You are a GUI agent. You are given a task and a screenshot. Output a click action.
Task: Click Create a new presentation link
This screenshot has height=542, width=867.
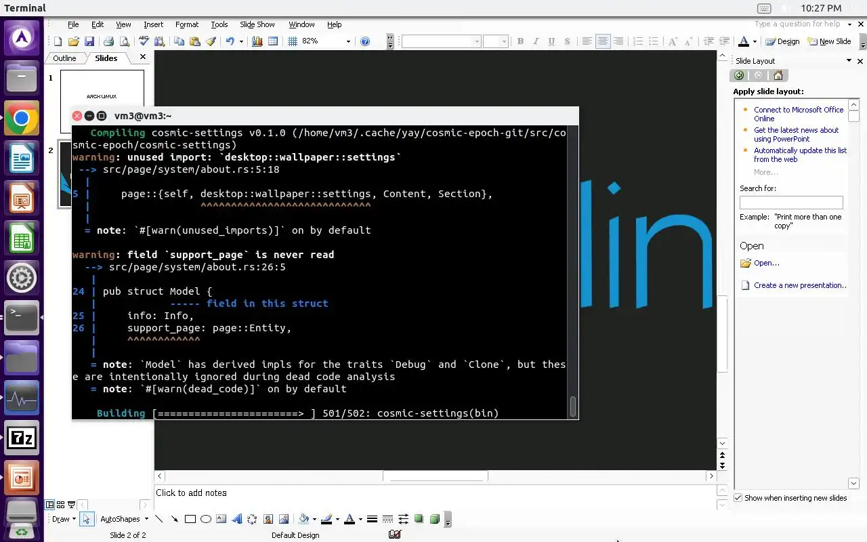pos(800,285)
